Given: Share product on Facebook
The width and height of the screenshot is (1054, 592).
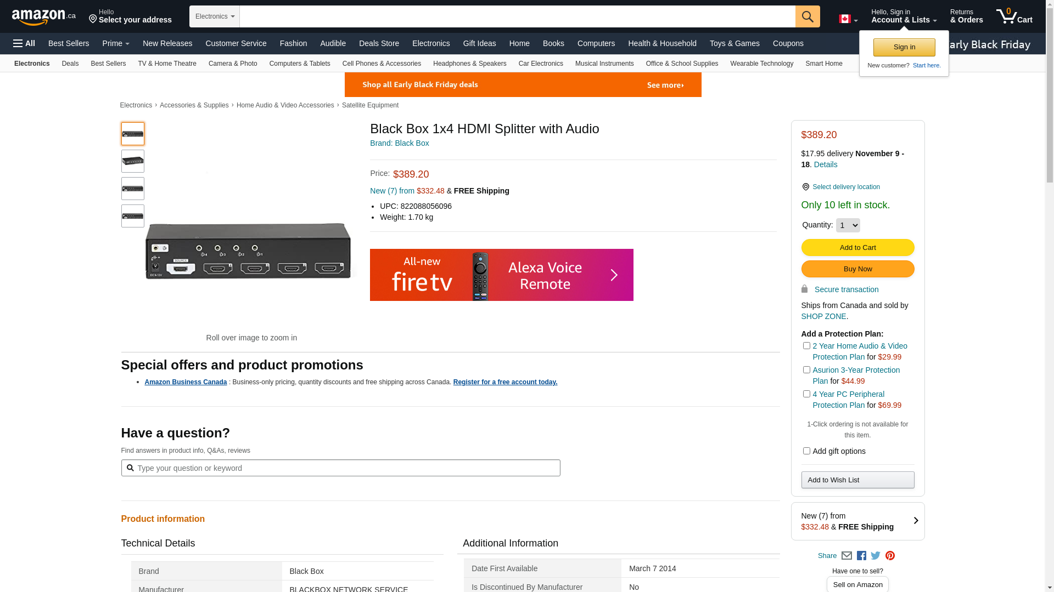Looking at the screenshot, I should click(x=861, y=556).
